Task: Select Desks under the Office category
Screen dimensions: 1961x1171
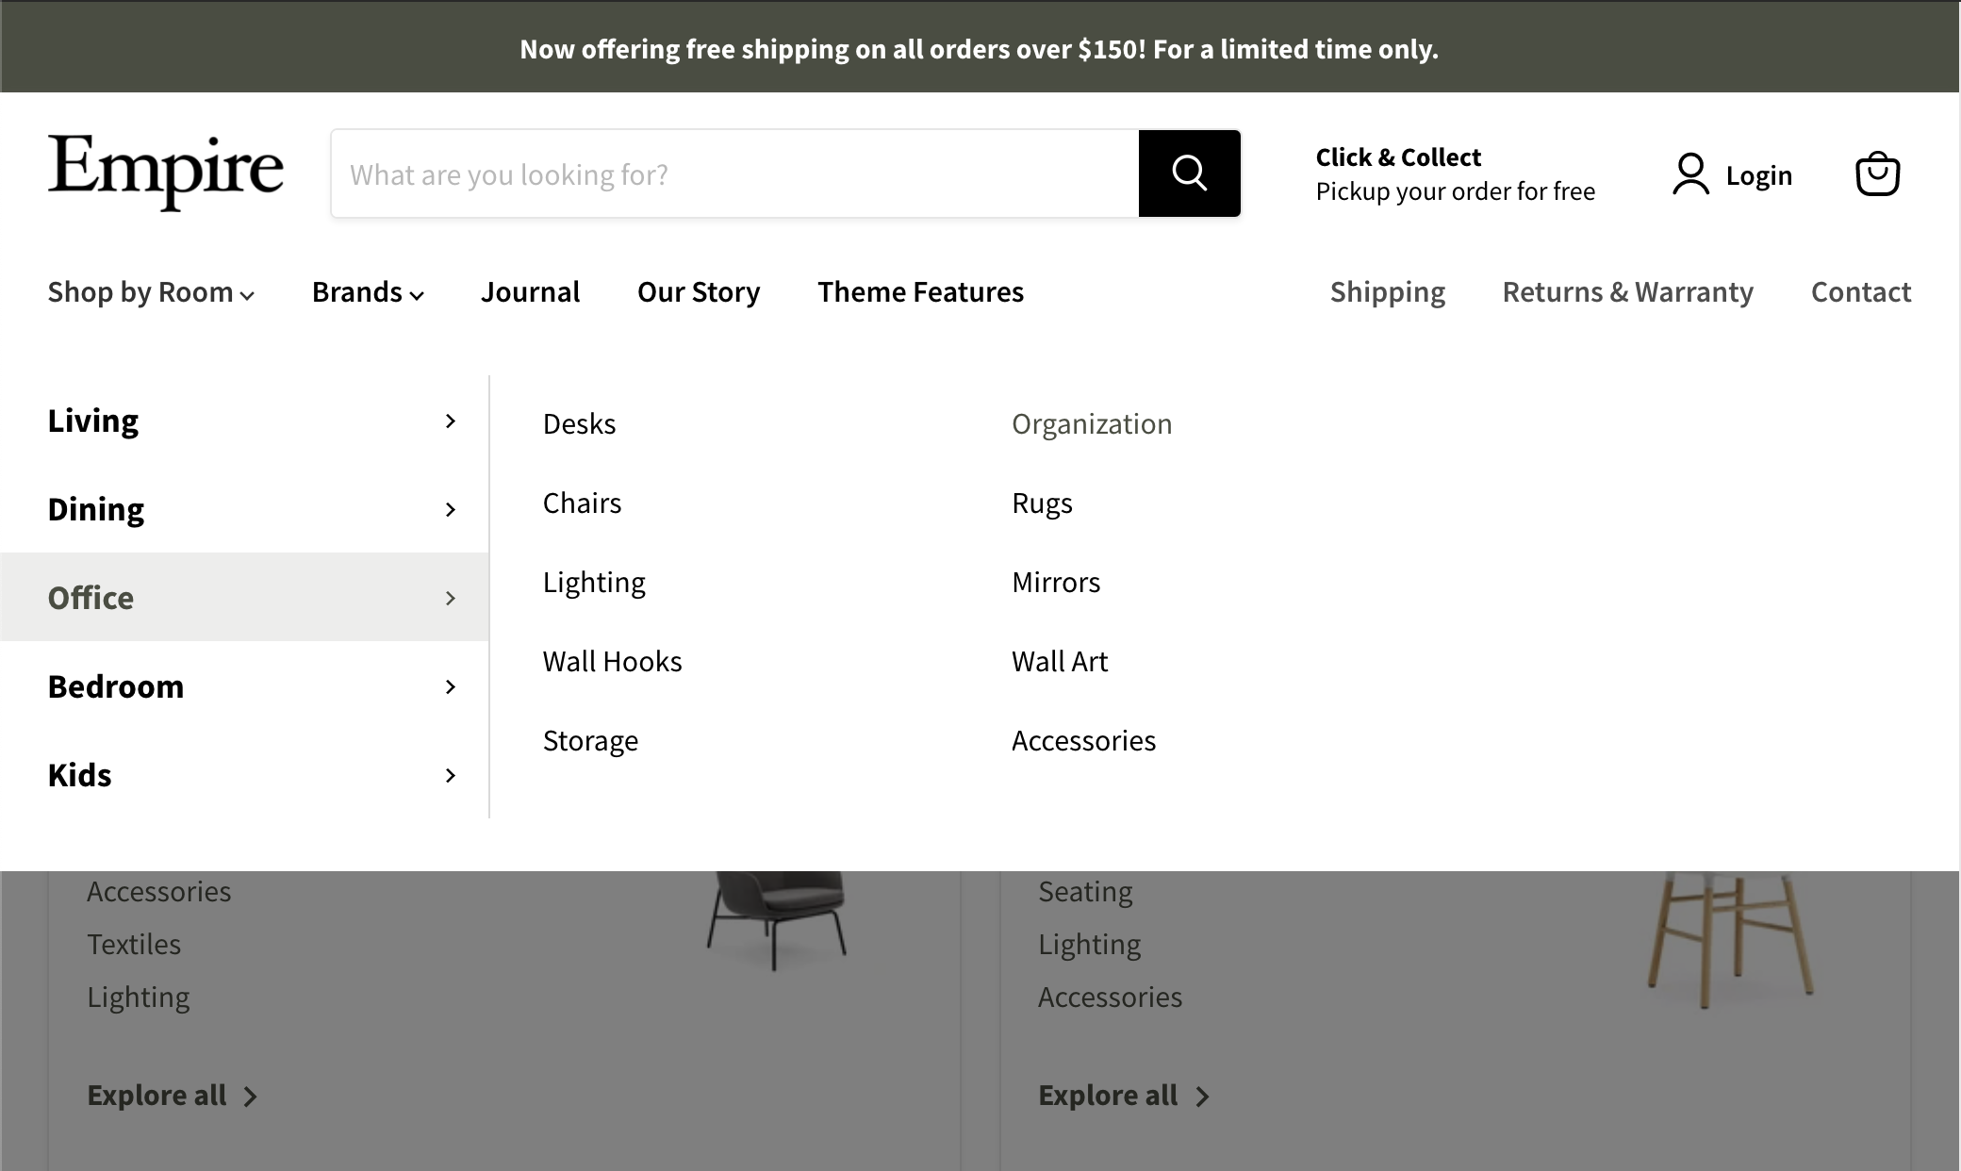Action: point(579,423)
